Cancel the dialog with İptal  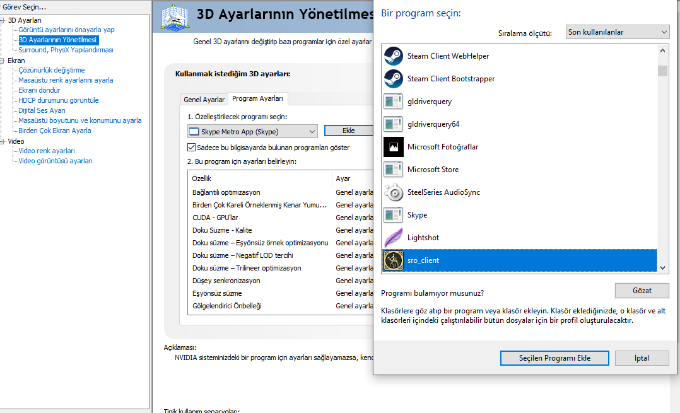pos(642,358)
